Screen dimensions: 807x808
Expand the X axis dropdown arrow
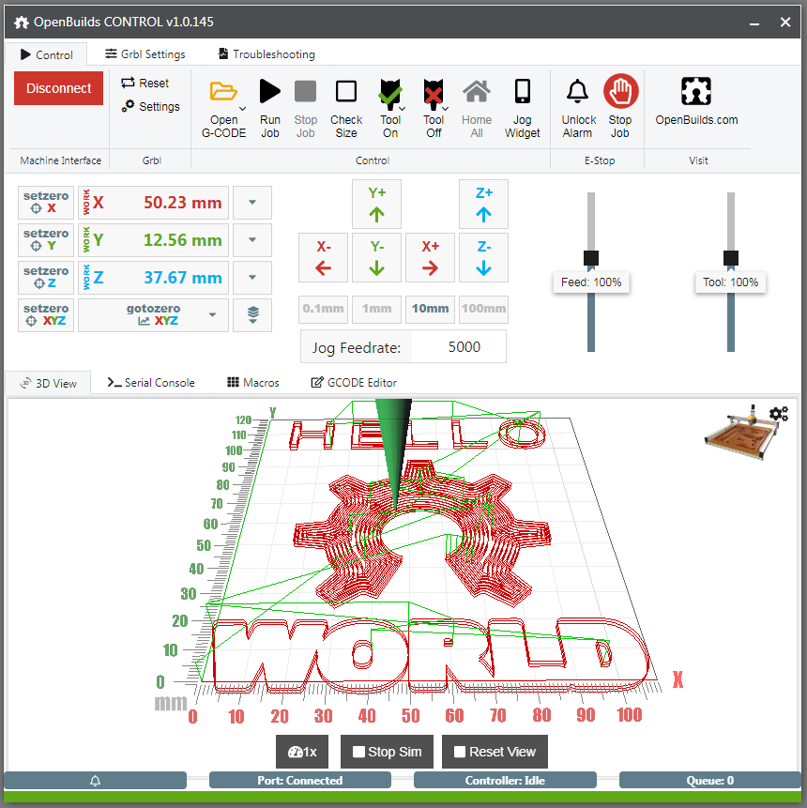252,203
